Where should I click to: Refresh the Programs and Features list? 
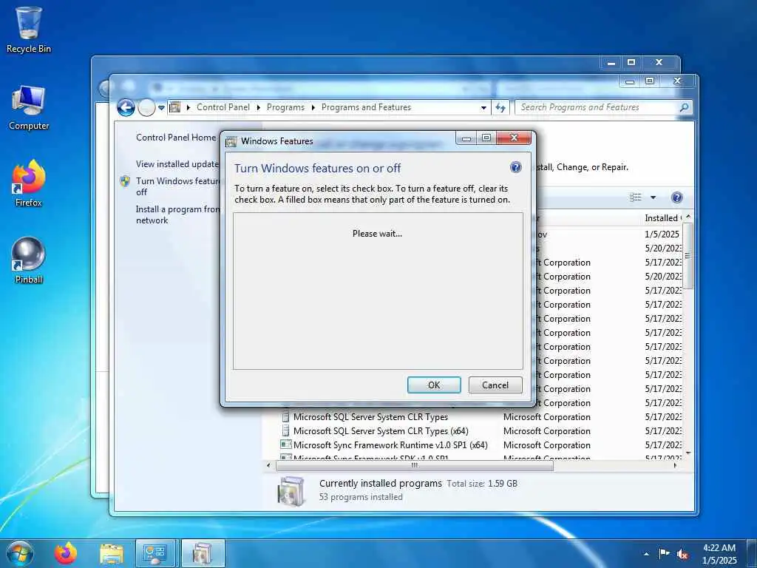point(500,108)
